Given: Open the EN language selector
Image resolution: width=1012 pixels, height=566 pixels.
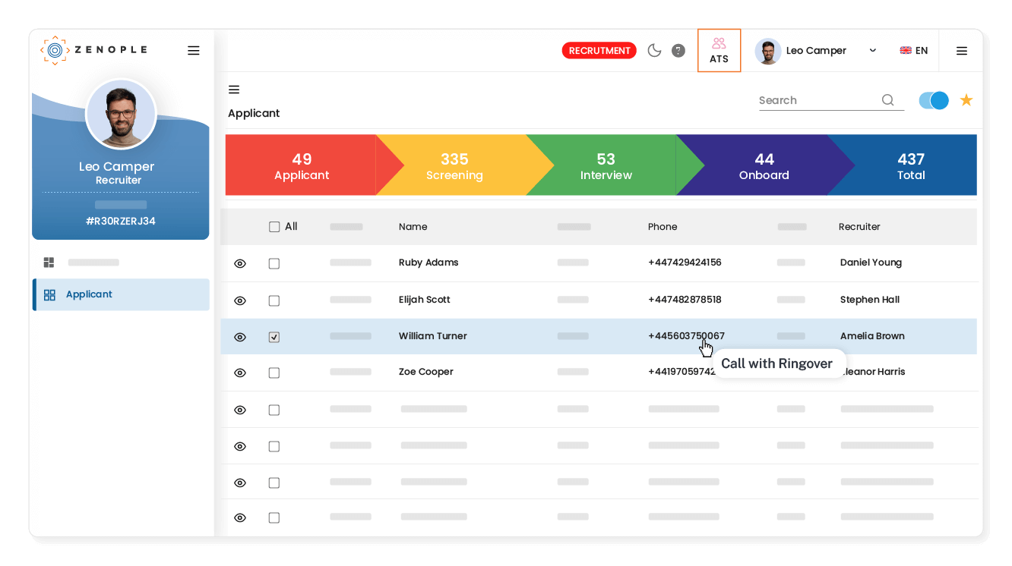Looking at the screenshot, I should point(913,51).
